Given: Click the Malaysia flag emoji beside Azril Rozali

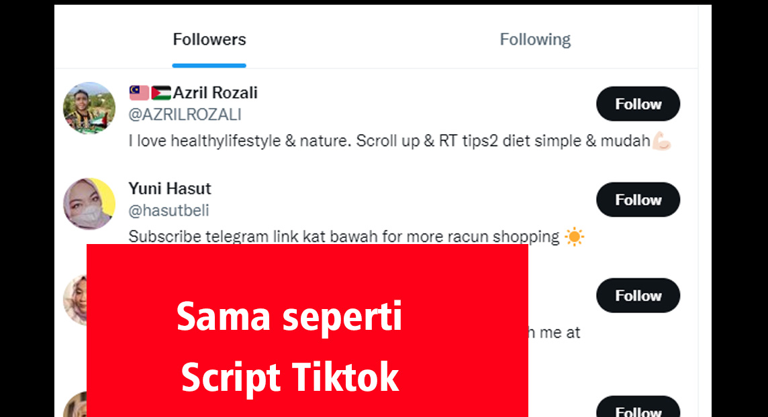Looking at the screenshot, I should point(139,93).
